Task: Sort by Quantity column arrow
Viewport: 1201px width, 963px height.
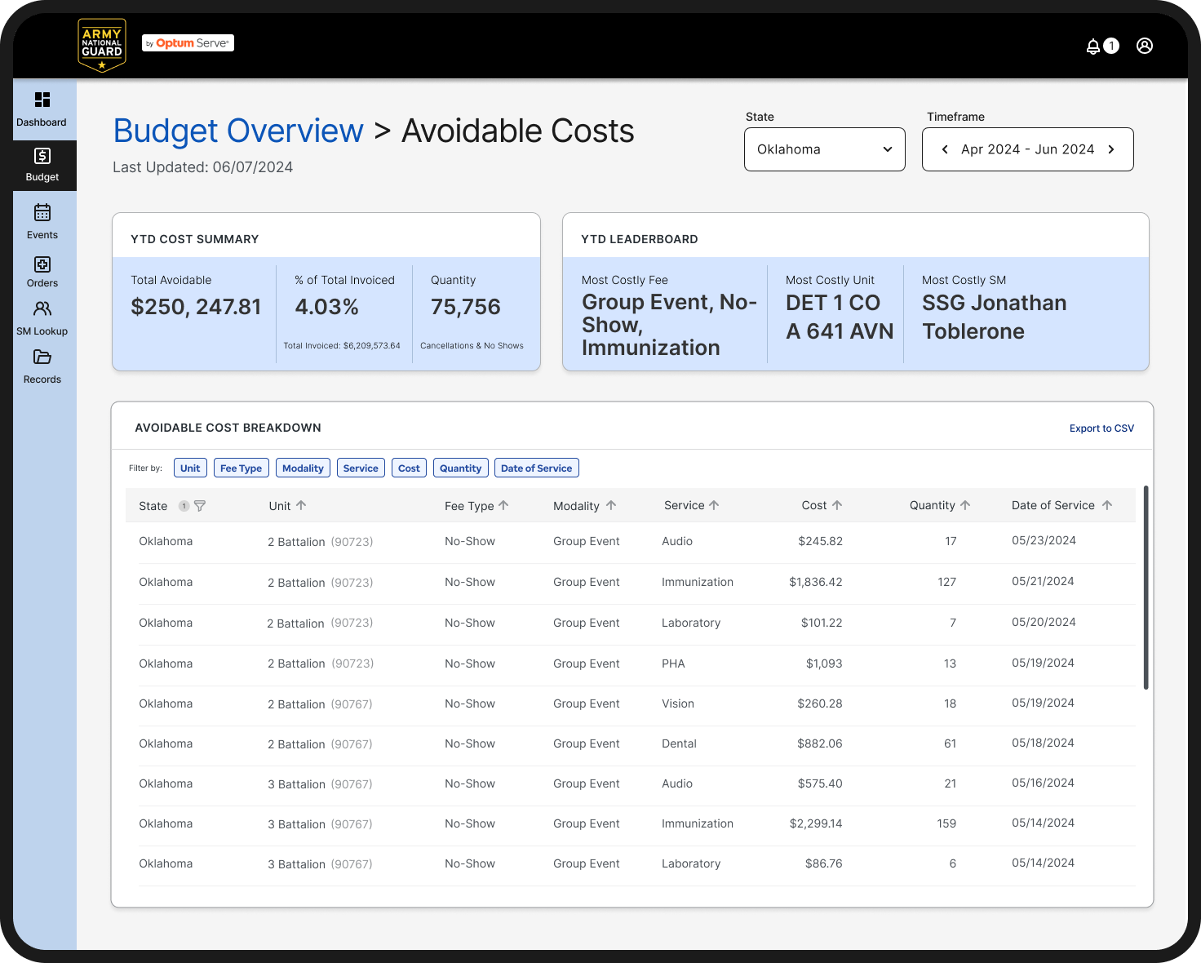Action: [965, 505]
